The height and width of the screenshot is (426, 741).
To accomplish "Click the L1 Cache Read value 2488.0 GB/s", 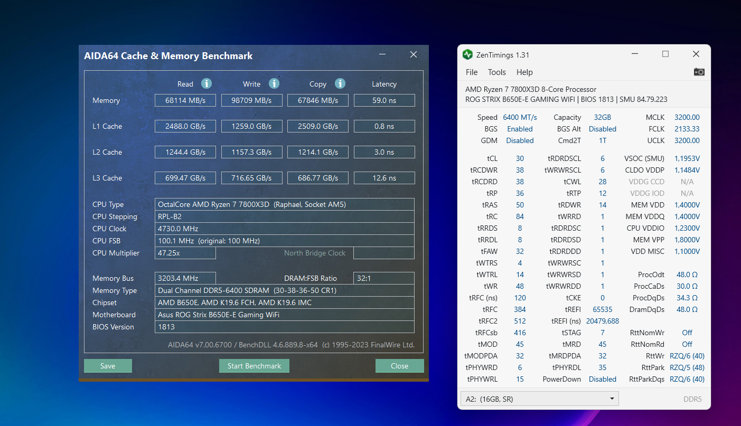I will (x=185, y=126).
